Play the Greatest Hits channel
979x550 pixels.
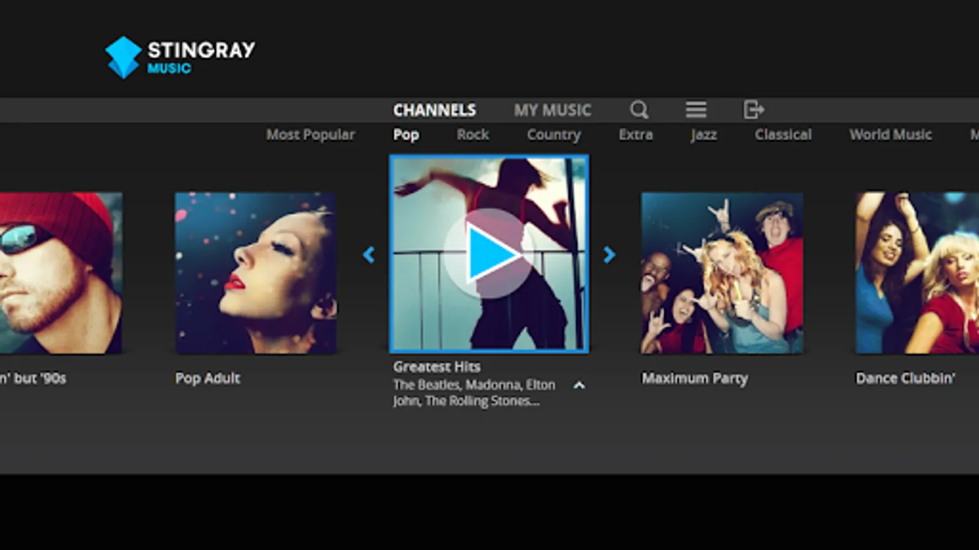(489, 254)
